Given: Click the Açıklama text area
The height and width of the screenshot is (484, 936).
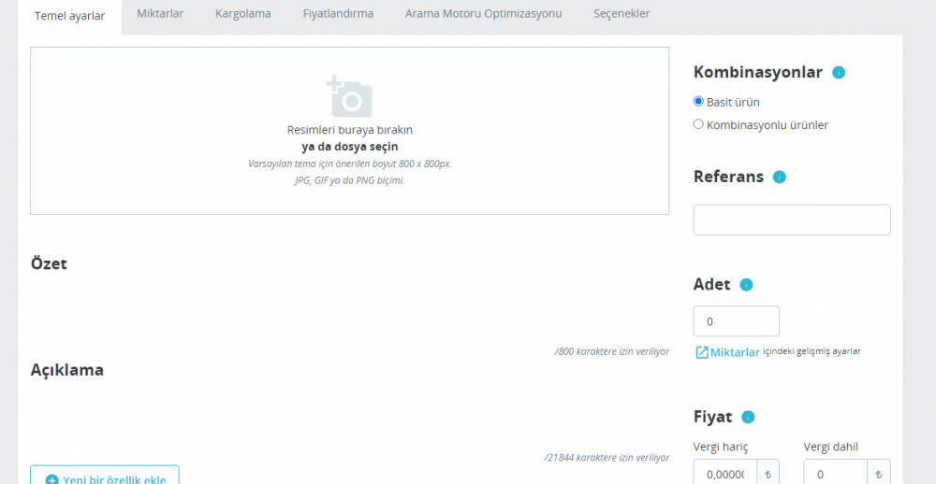Looking at the screenshot, I should click(x=350, y=418).
